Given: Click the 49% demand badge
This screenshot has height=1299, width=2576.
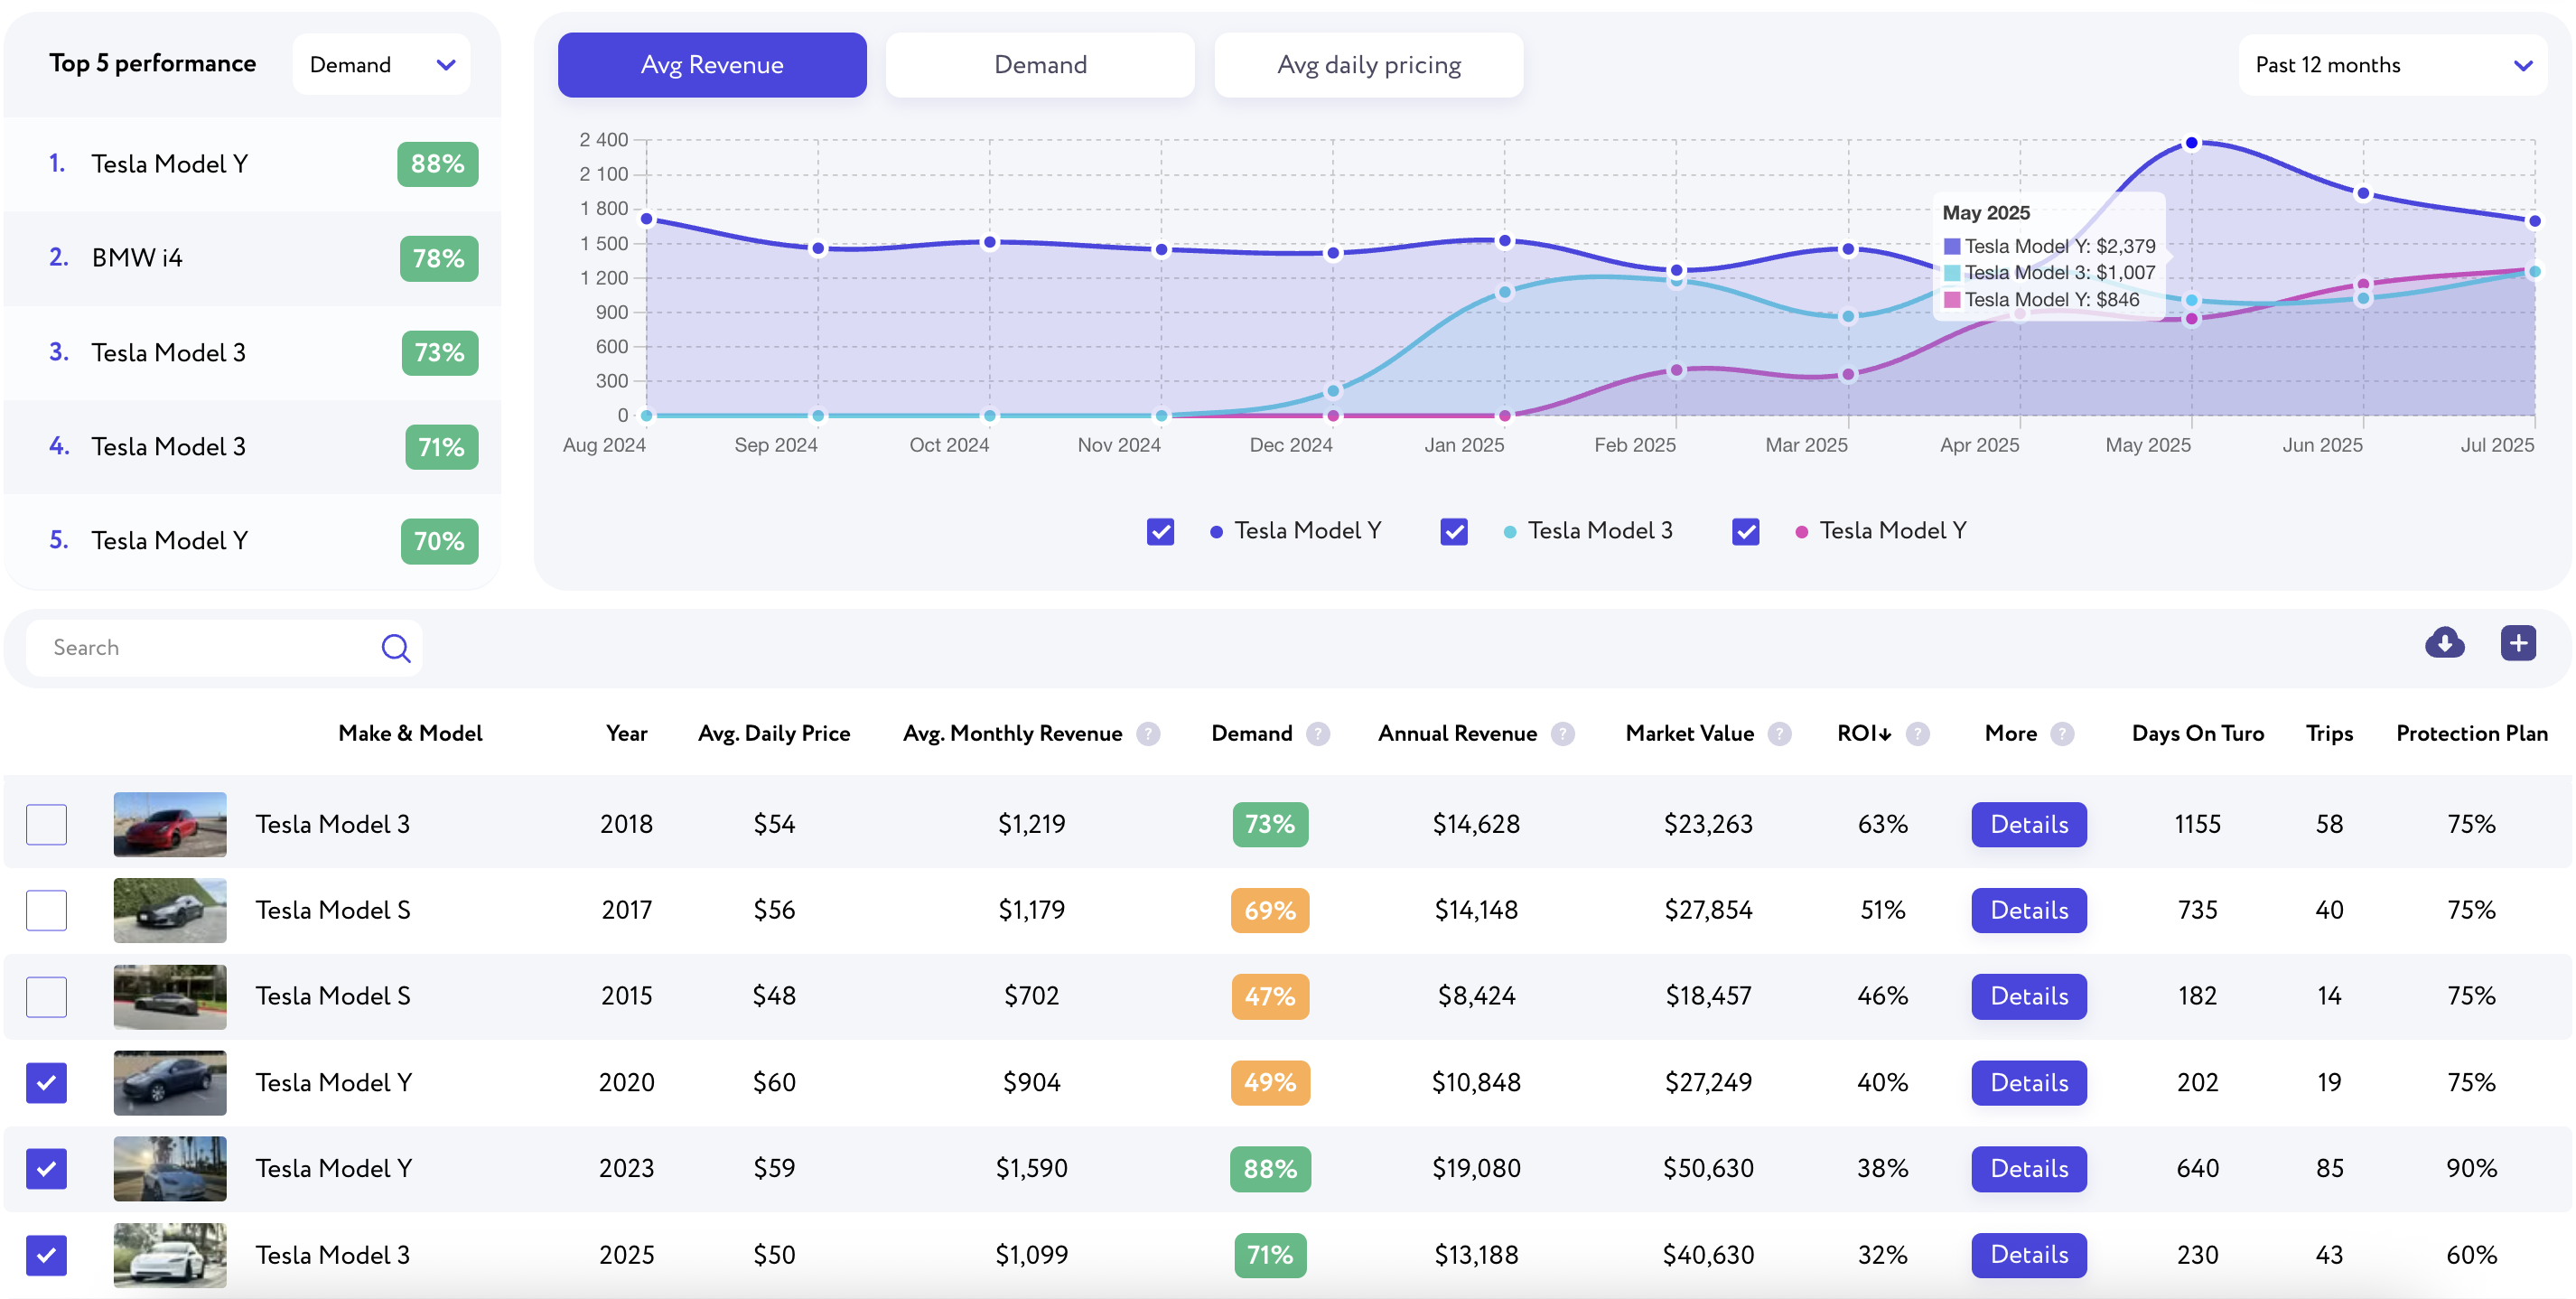Looking at the screenshot, I should click(x=1270, y=1083).
